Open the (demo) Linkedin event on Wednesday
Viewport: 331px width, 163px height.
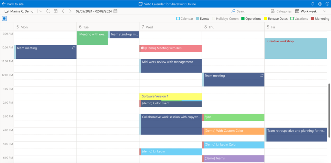(171, 152)
